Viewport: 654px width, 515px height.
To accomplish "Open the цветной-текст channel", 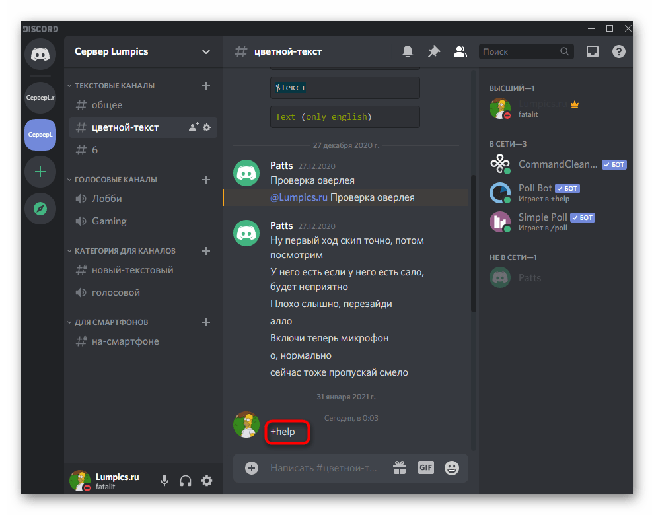I will (x=143, y=127).
